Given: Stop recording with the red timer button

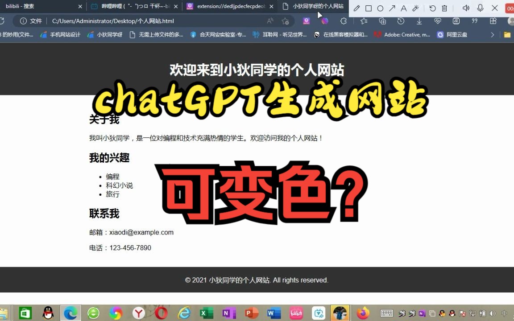Looking at the screenshot, I should (510, 8).
